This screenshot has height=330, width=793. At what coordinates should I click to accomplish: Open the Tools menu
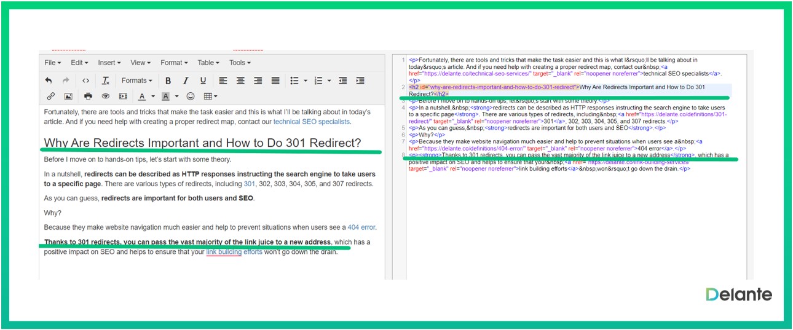click(240, 63)
